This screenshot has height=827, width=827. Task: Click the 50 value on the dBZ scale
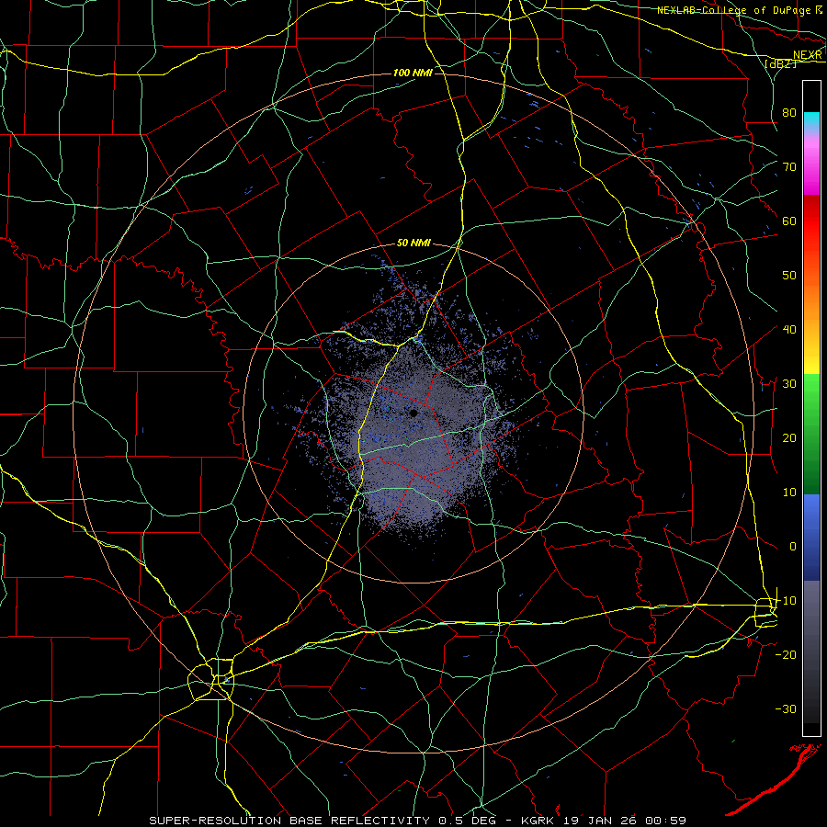(789, 276)
